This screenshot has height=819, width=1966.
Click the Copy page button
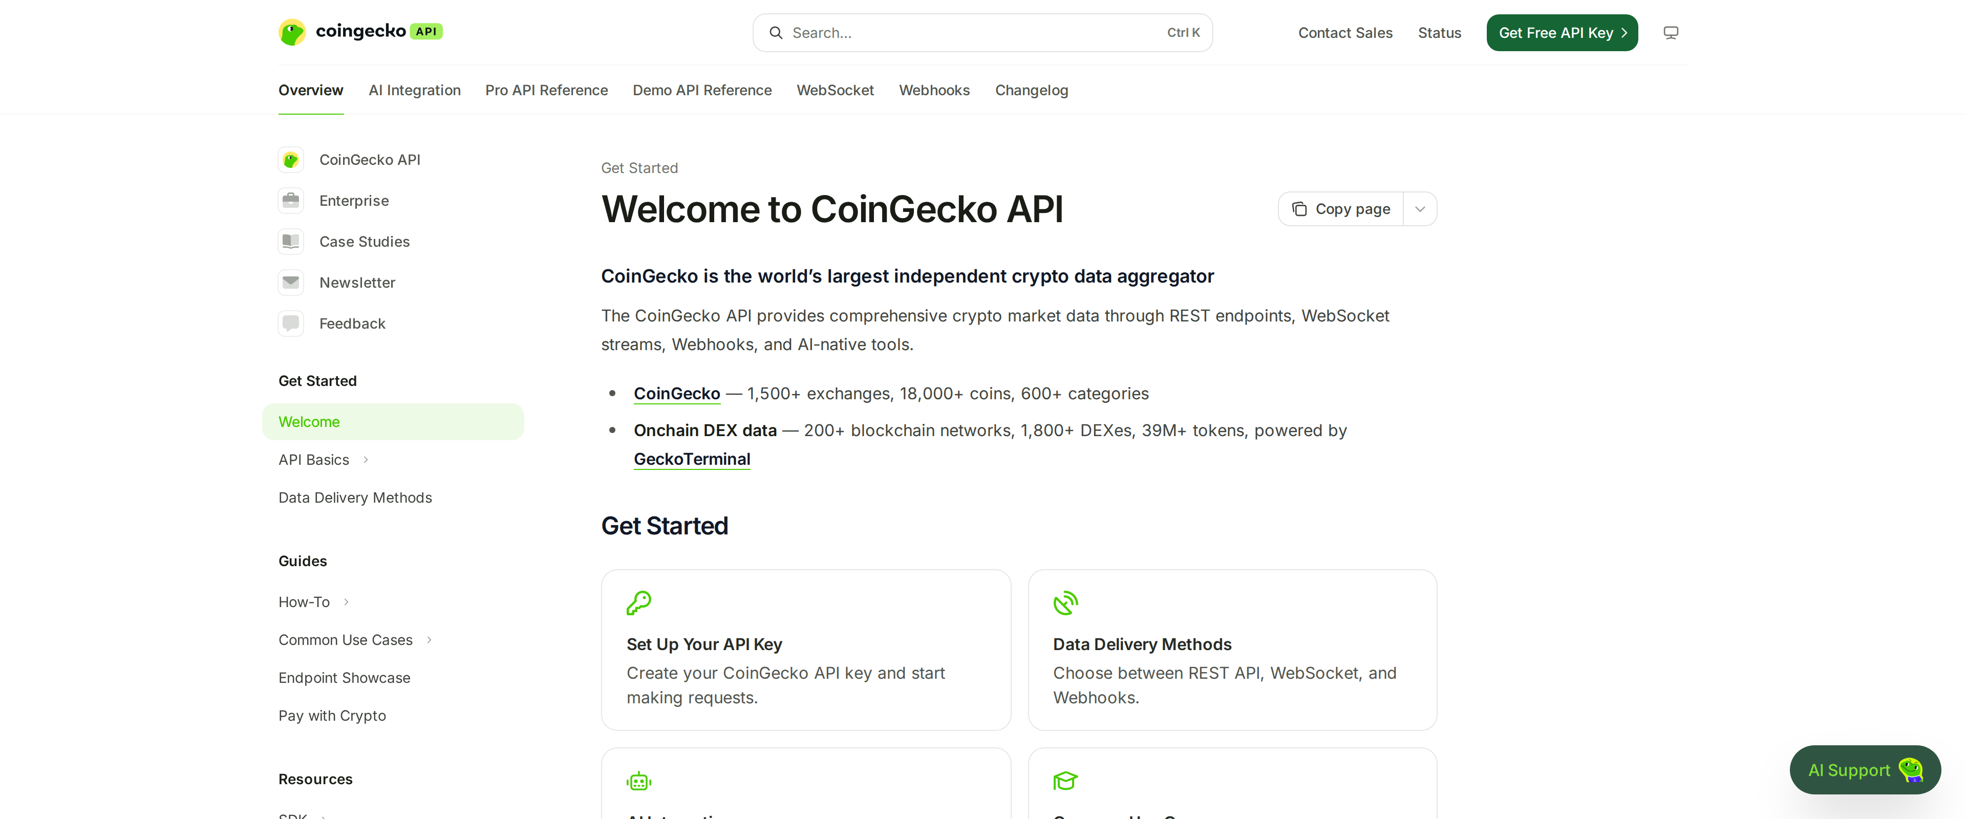coord(1341,209)
